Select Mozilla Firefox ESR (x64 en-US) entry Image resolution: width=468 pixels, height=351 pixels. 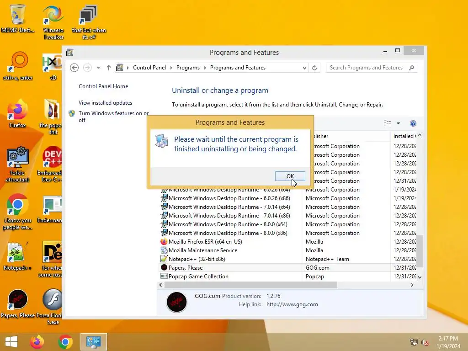pos(205,242)
